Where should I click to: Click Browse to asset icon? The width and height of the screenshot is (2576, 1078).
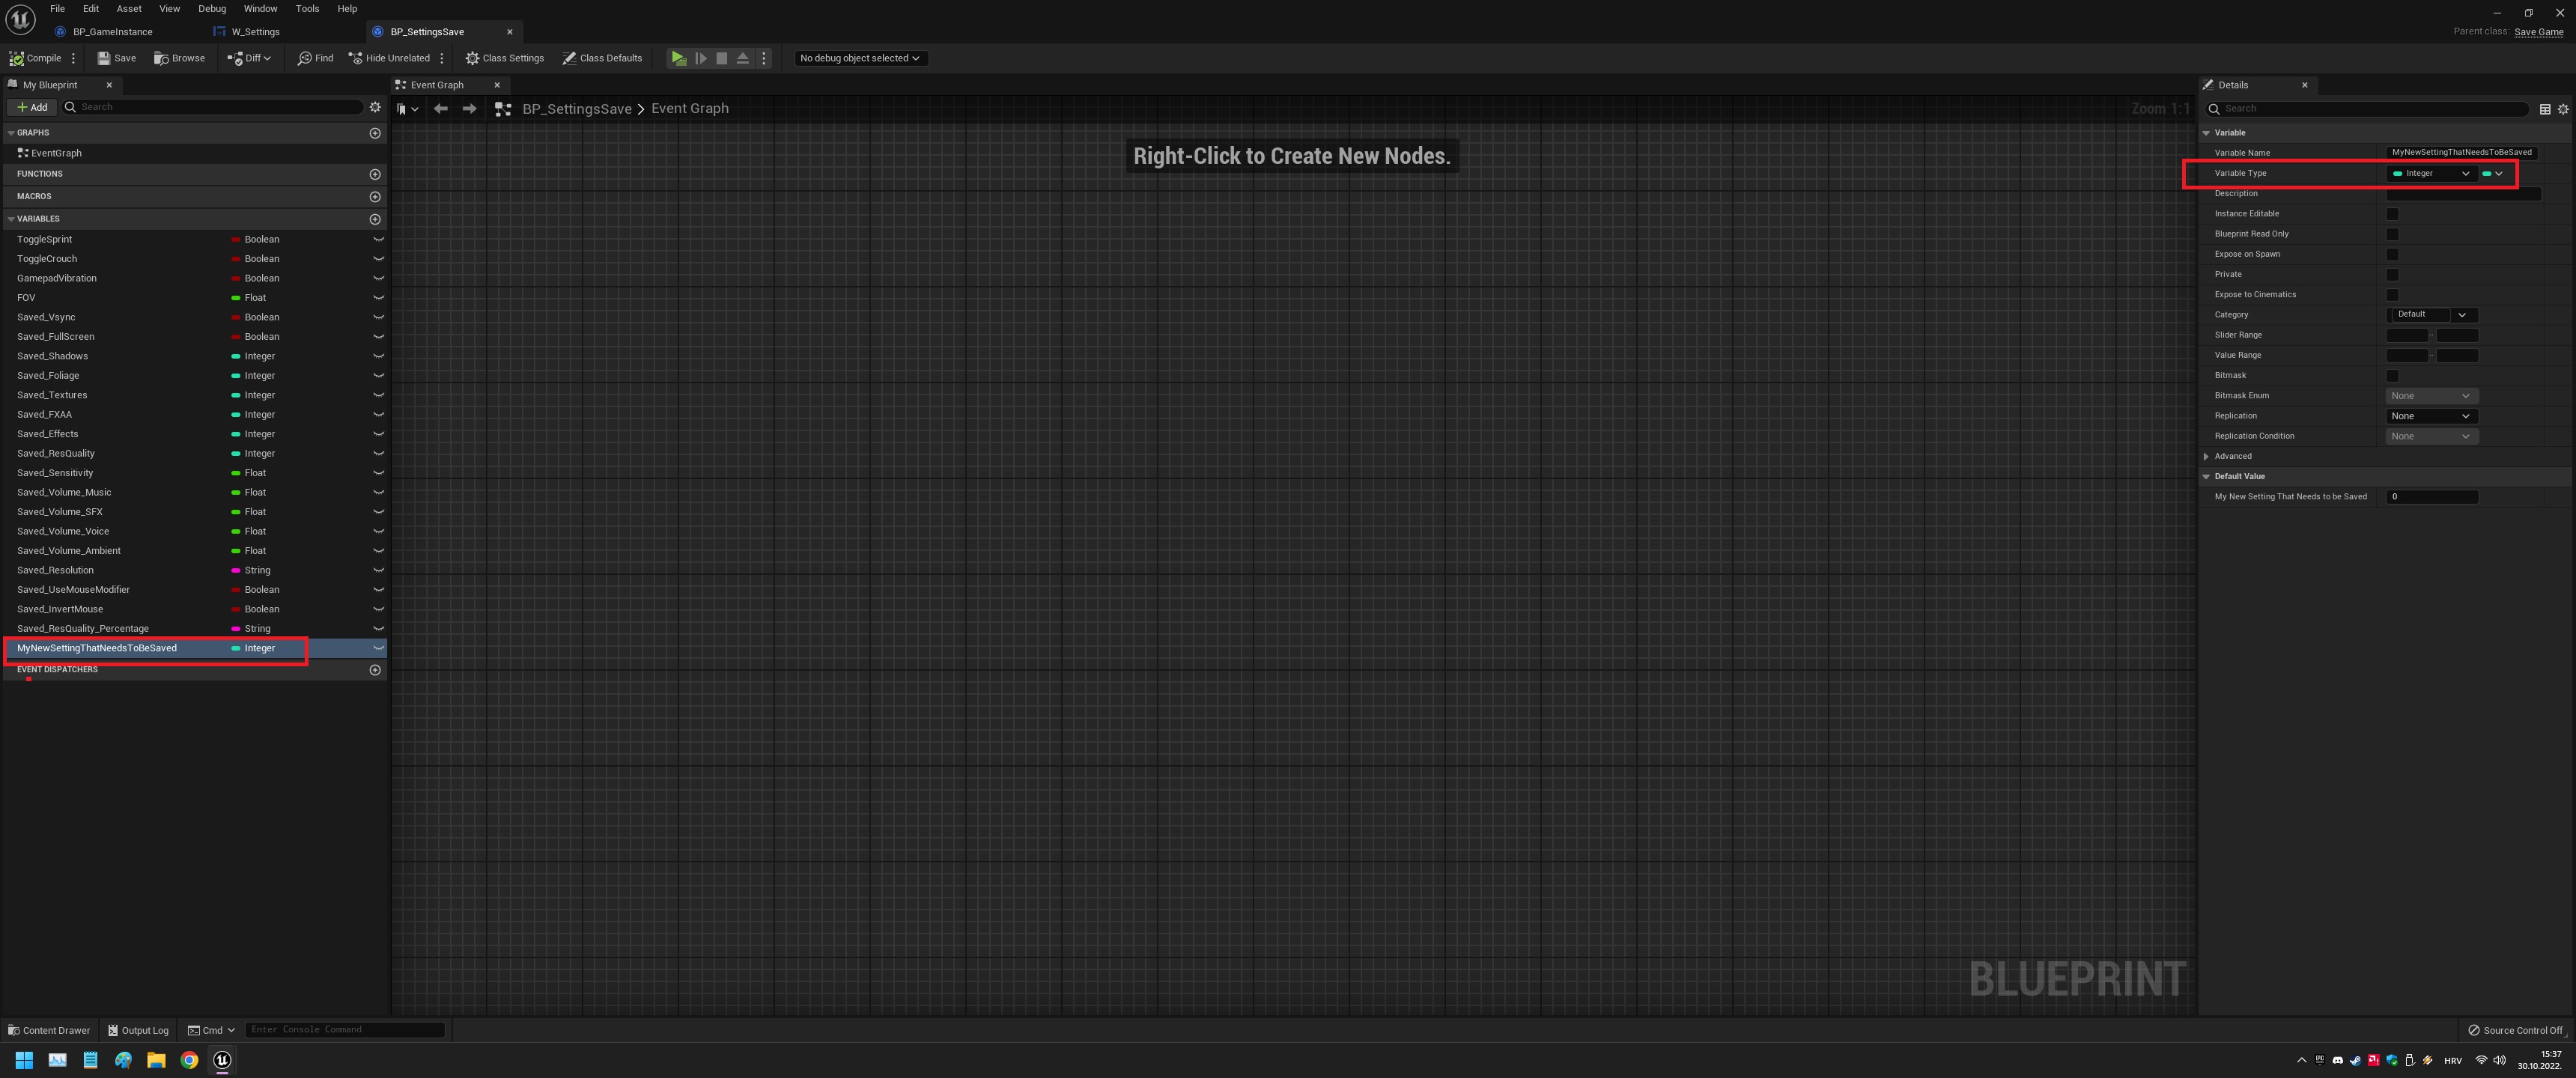click(161, 58)
